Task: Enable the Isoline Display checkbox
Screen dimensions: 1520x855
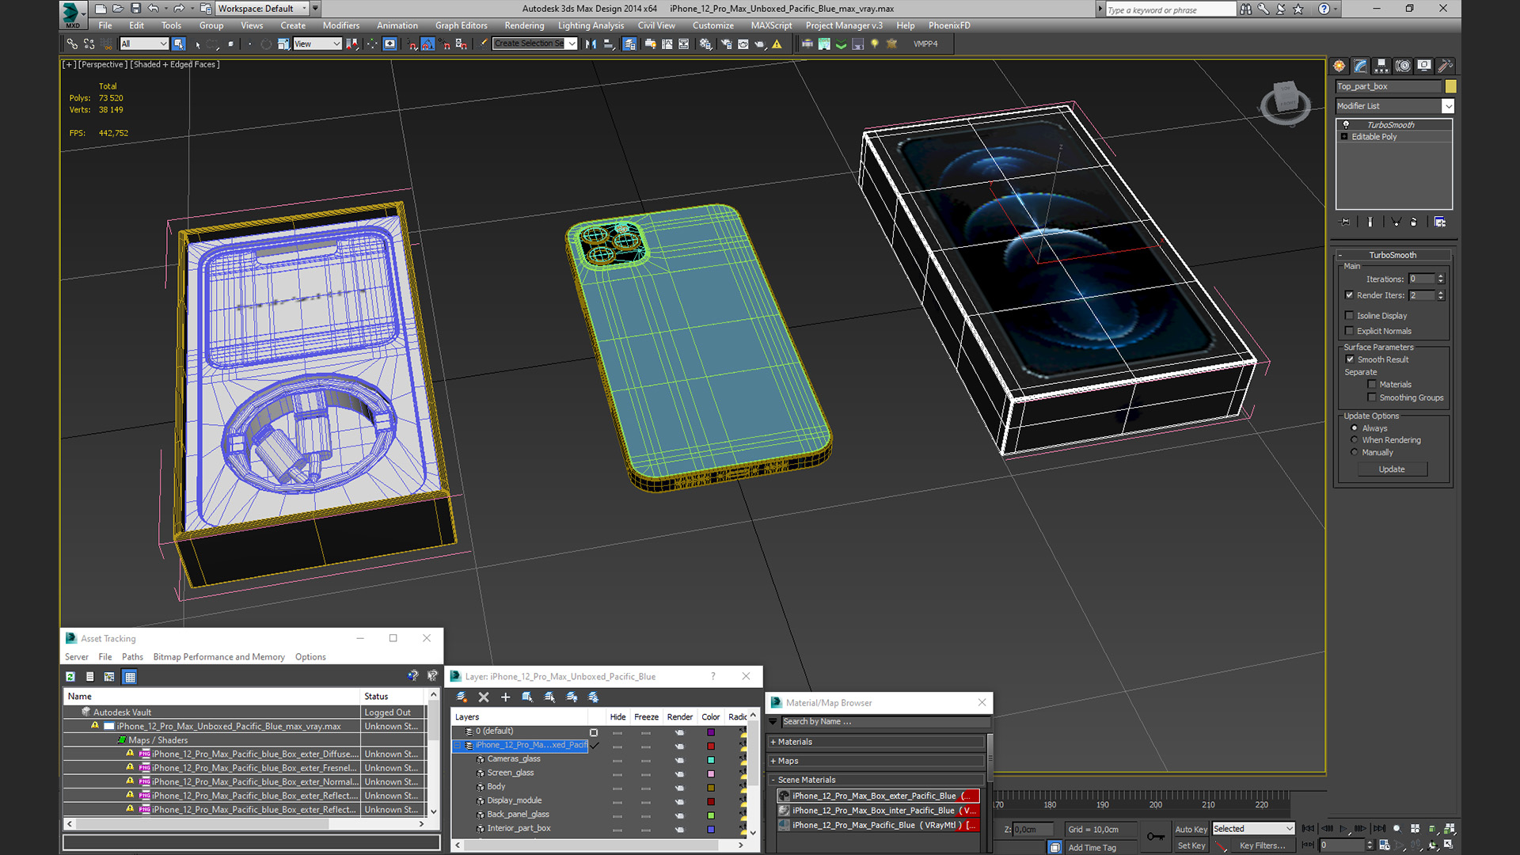Action: coord(1350,316)
